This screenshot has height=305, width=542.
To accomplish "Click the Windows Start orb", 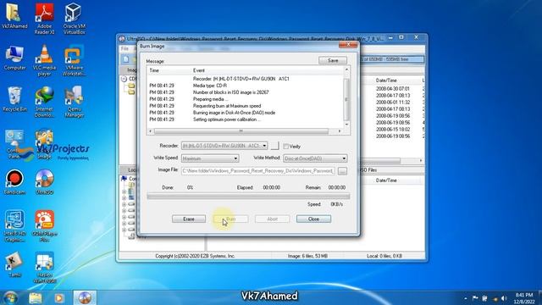I will (x=10, y=297).
